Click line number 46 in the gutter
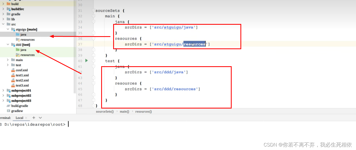Viewport: 356px width, 150px height. coord(80,94)
